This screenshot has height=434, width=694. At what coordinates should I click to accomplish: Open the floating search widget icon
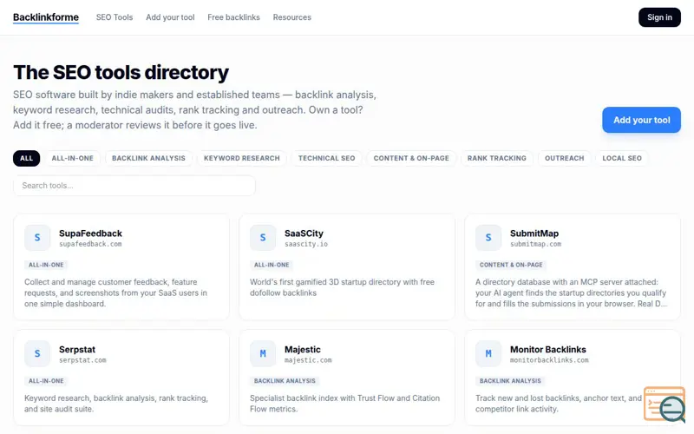pos(665,404)
